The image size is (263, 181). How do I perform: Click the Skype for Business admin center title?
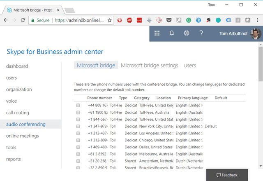(55, 52)
